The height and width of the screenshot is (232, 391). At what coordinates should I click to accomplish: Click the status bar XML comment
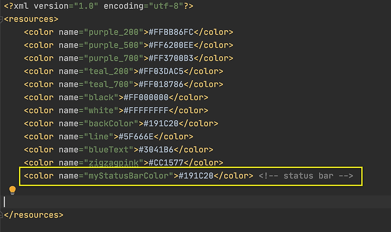(x=306, y=176)
